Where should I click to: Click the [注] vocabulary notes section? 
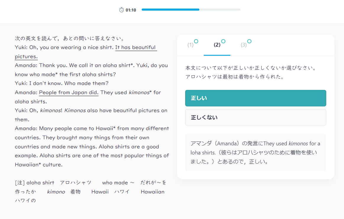tap(91, 192)
